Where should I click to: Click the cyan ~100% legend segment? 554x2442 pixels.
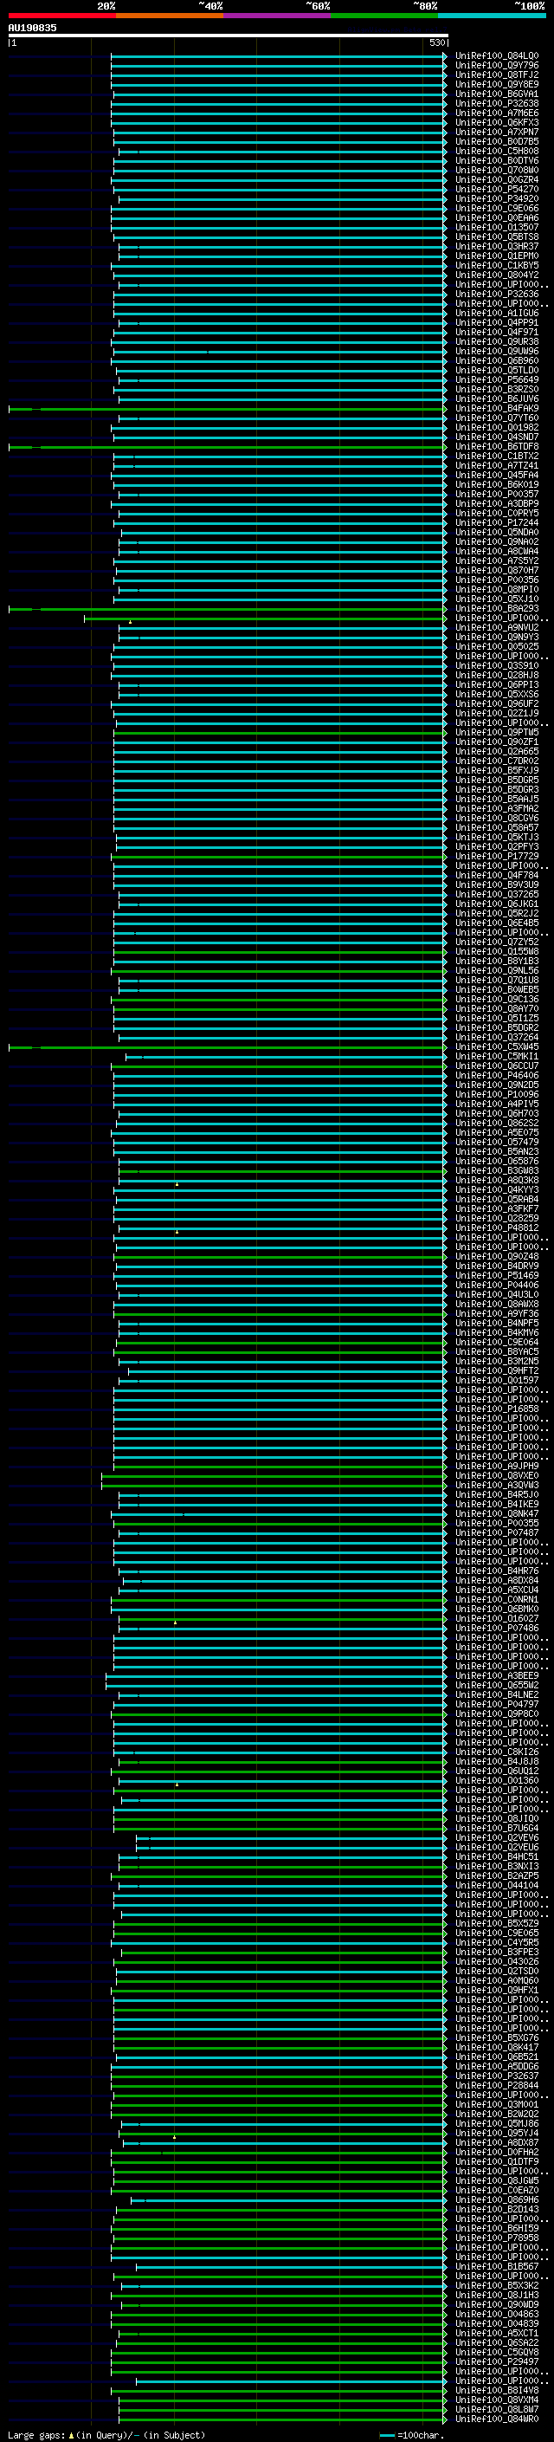pos(492,16)
